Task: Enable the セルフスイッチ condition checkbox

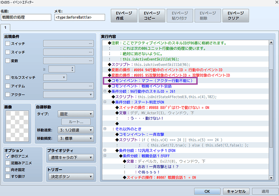Action: (x=8, y=77)
